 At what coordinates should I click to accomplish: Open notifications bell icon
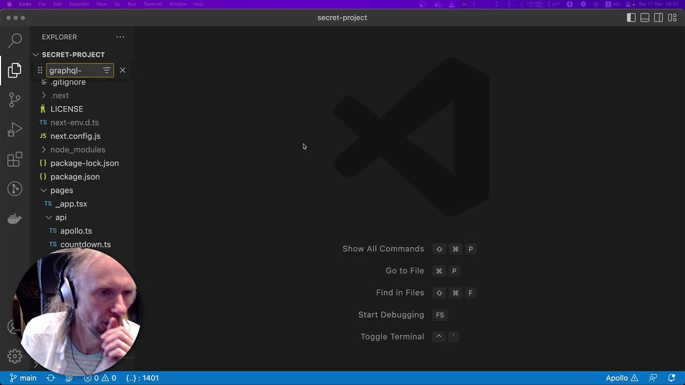click(672, 378)
